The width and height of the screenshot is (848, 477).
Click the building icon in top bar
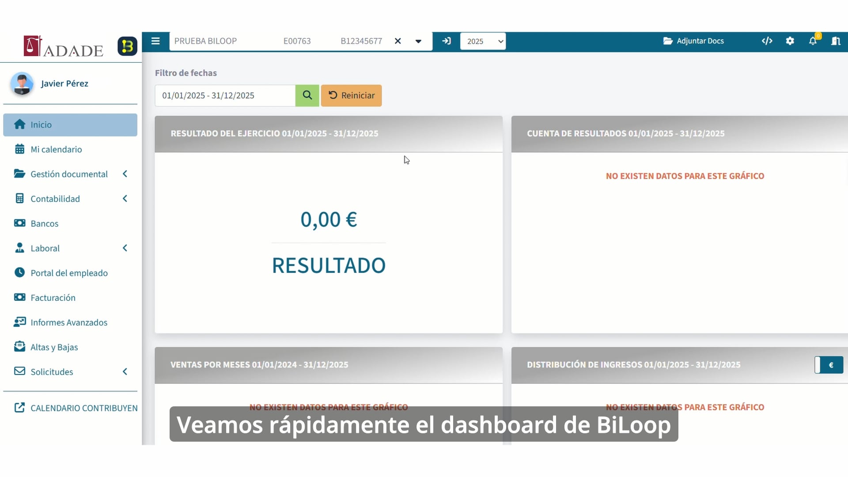point(836,41)
